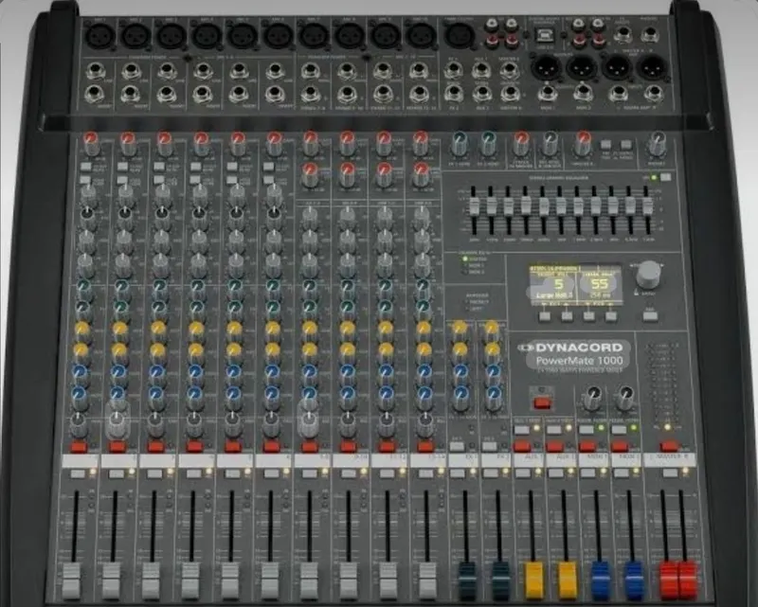Click the top-right phones level knob
This screenshot has width=758, height=607.
coord(656,142)
